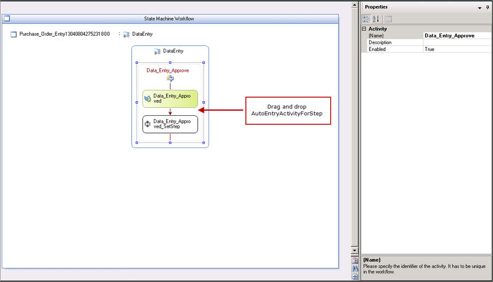This screenshot has width=493, height=282.
Task: Click the Property Pages icon
Action: coord(388,19)
